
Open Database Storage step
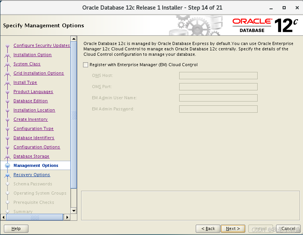(31, 156)
